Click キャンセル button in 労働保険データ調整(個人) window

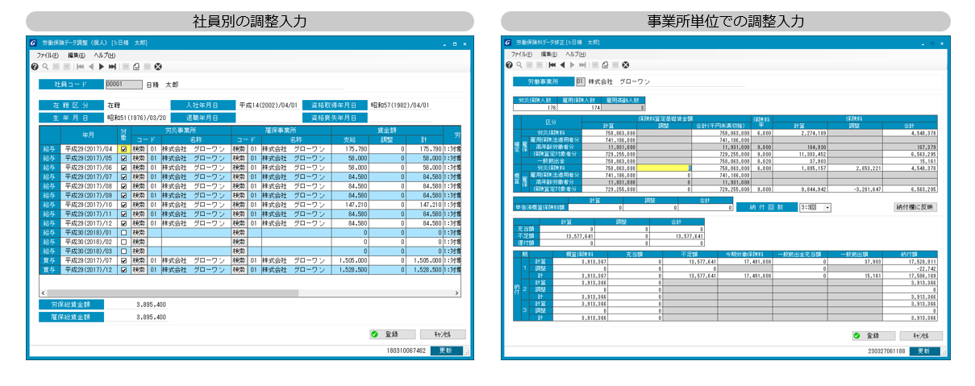443,334
